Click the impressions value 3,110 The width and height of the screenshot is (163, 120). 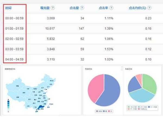tap(51, 59)
